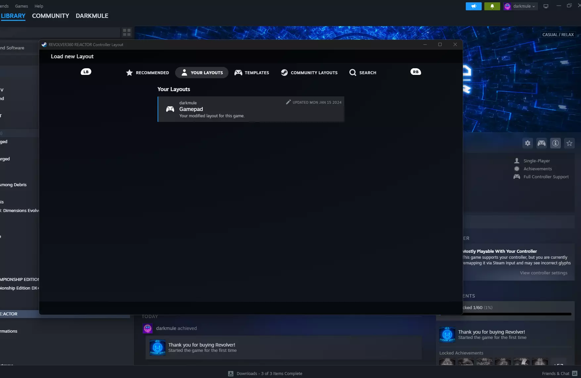This screenshot has height=378, width=581.
Task: Switch to Big Picture mode via monitor icon
Action: [546, 6]
